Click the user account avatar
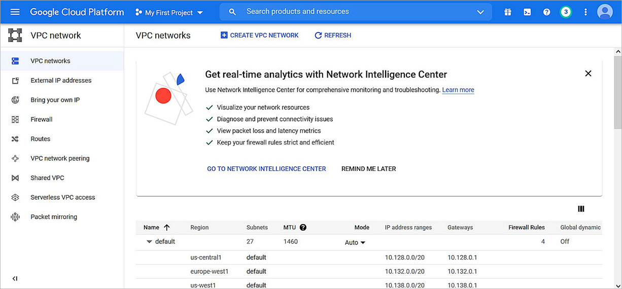The height and width of the screenshot is (289, 622). (605, 12)
